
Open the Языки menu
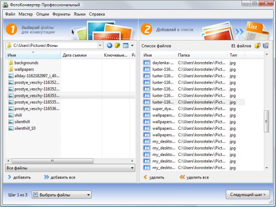(x=80, y=14)
